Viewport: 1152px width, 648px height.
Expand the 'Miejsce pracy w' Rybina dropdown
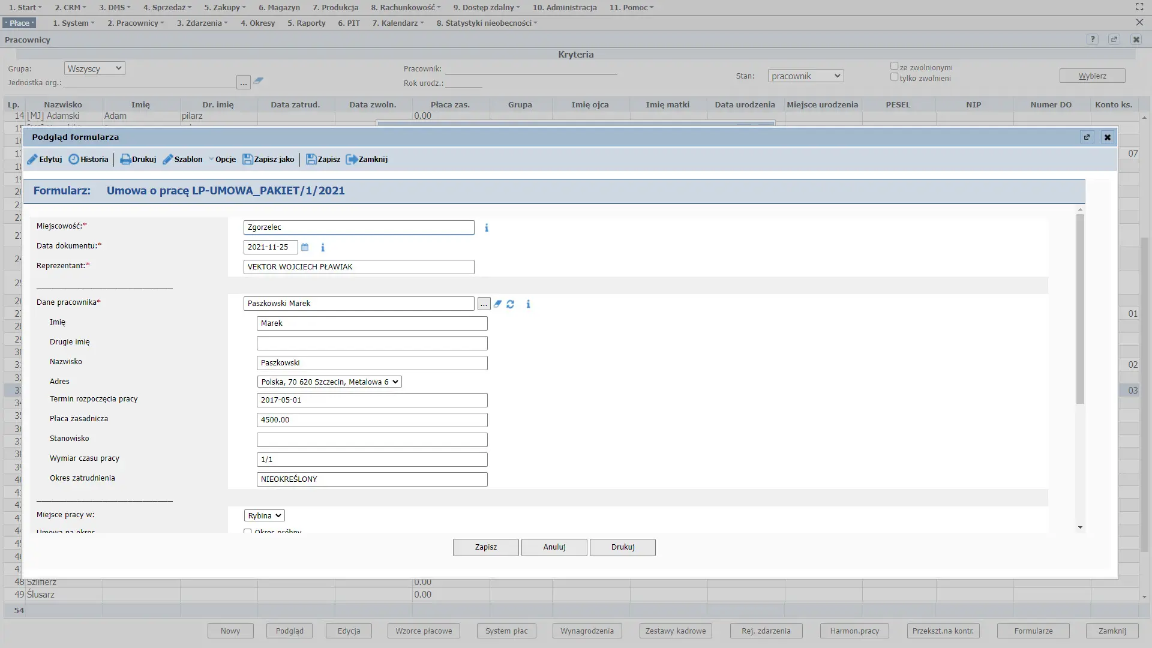pyautogui.click(x=265, y=516)
